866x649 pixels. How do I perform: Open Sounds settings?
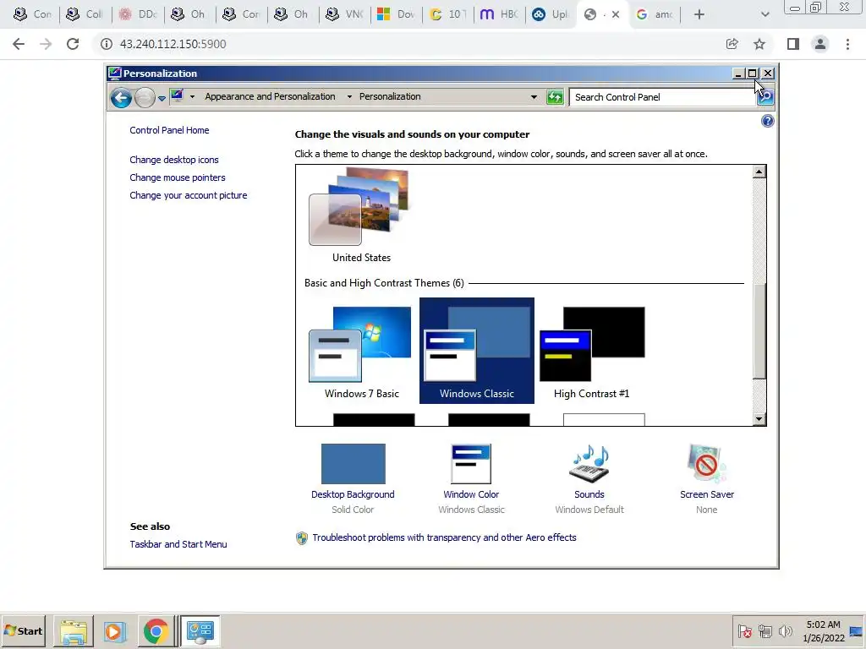tap(589, 478)
